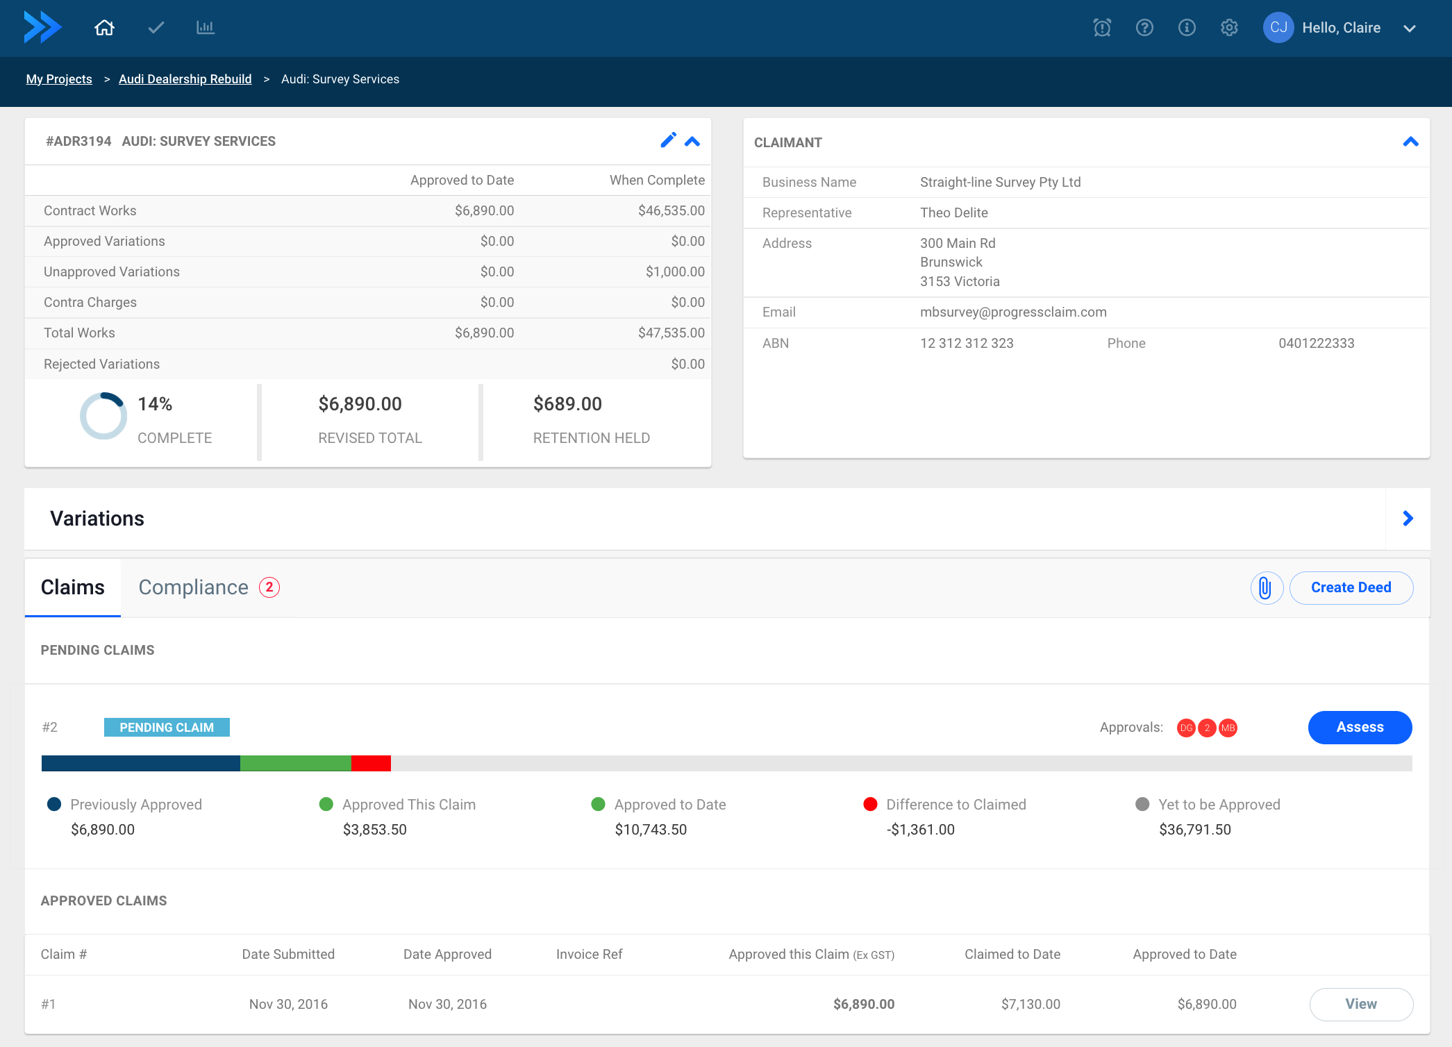Collapse the Claimant panel
The width and height of the screenshot is (1452, 1047).
pos(1411,142)
